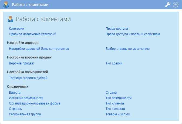Open Правила назначения категорий
The width and height of the screenshot is (182, 124).
click(x=32, y=34)
